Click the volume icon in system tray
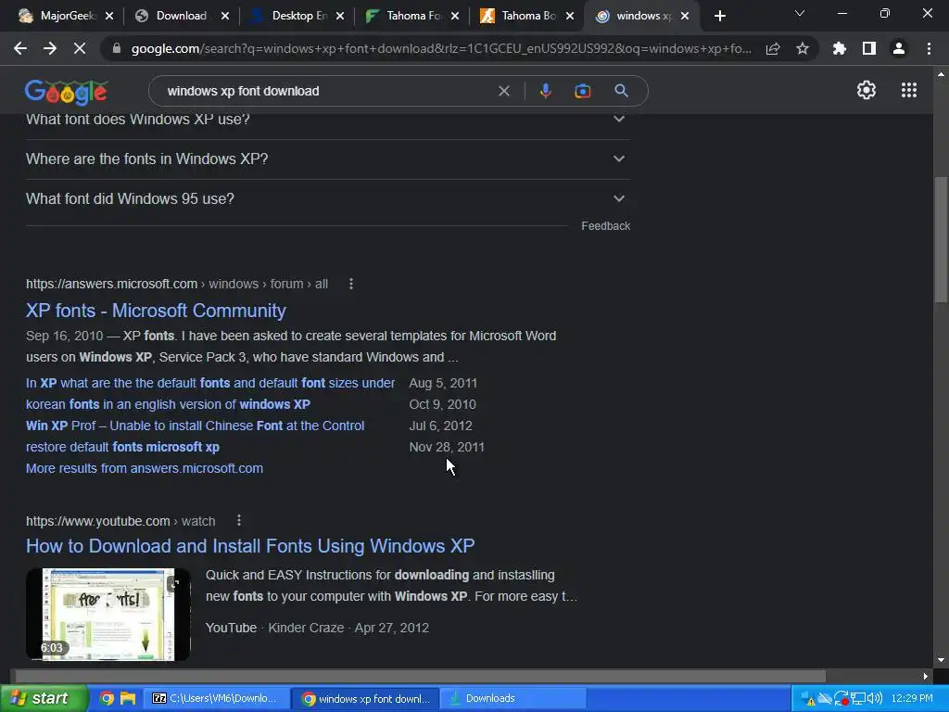Viewport: 949px width, 712px height. [x=875, y=699]
